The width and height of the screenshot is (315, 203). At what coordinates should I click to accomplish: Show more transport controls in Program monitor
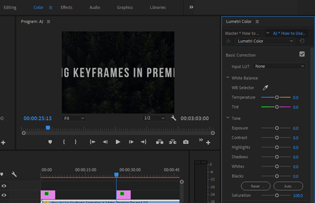(201, 140)
